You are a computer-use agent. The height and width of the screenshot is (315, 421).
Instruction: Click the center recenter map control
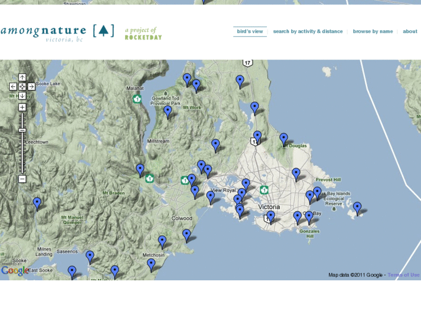[x=22, y=87]
